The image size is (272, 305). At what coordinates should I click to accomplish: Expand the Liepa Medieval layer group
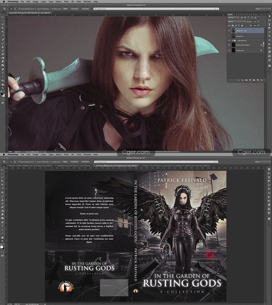232,40
